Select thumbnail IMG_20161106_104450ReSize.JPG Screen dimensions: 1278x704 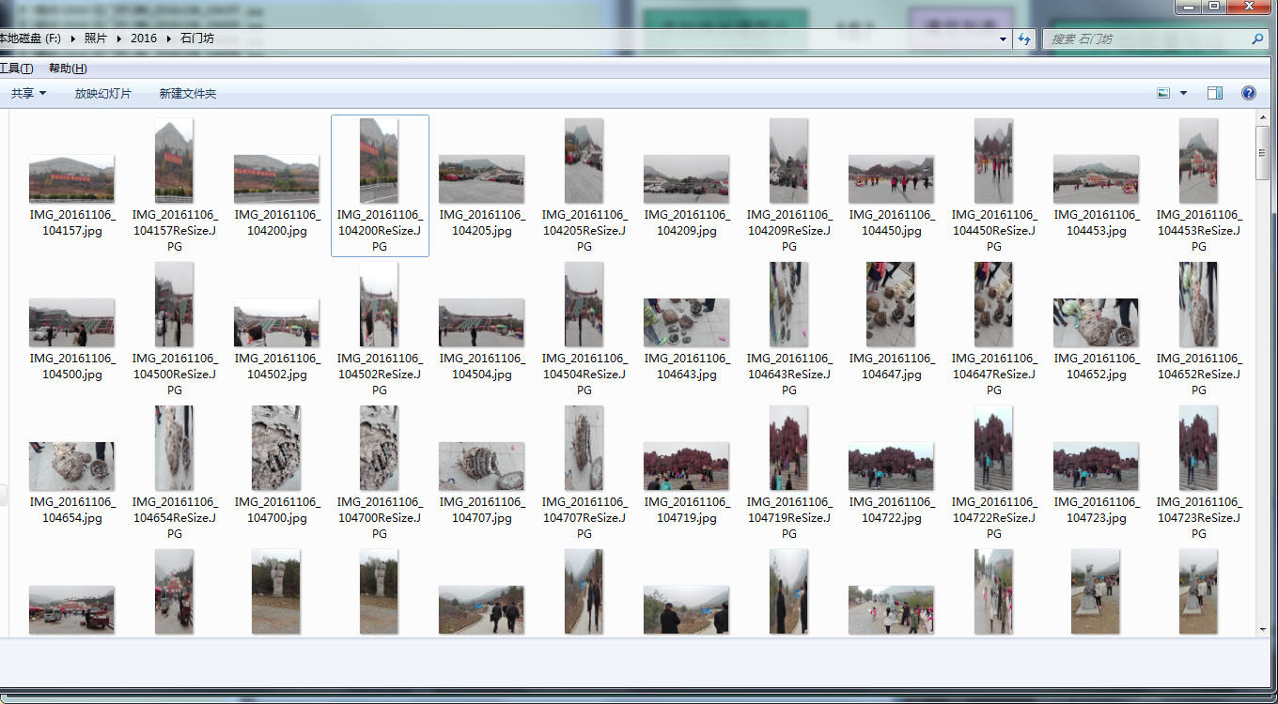pyautogui.click(x=993, y=161)
